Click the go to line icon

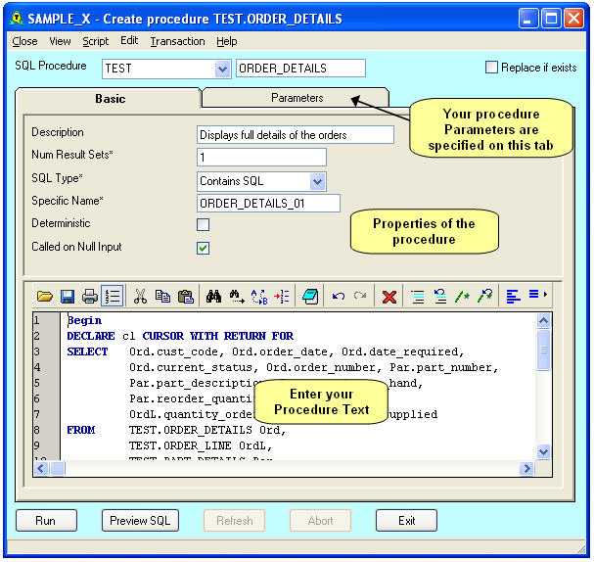[282, 296]
